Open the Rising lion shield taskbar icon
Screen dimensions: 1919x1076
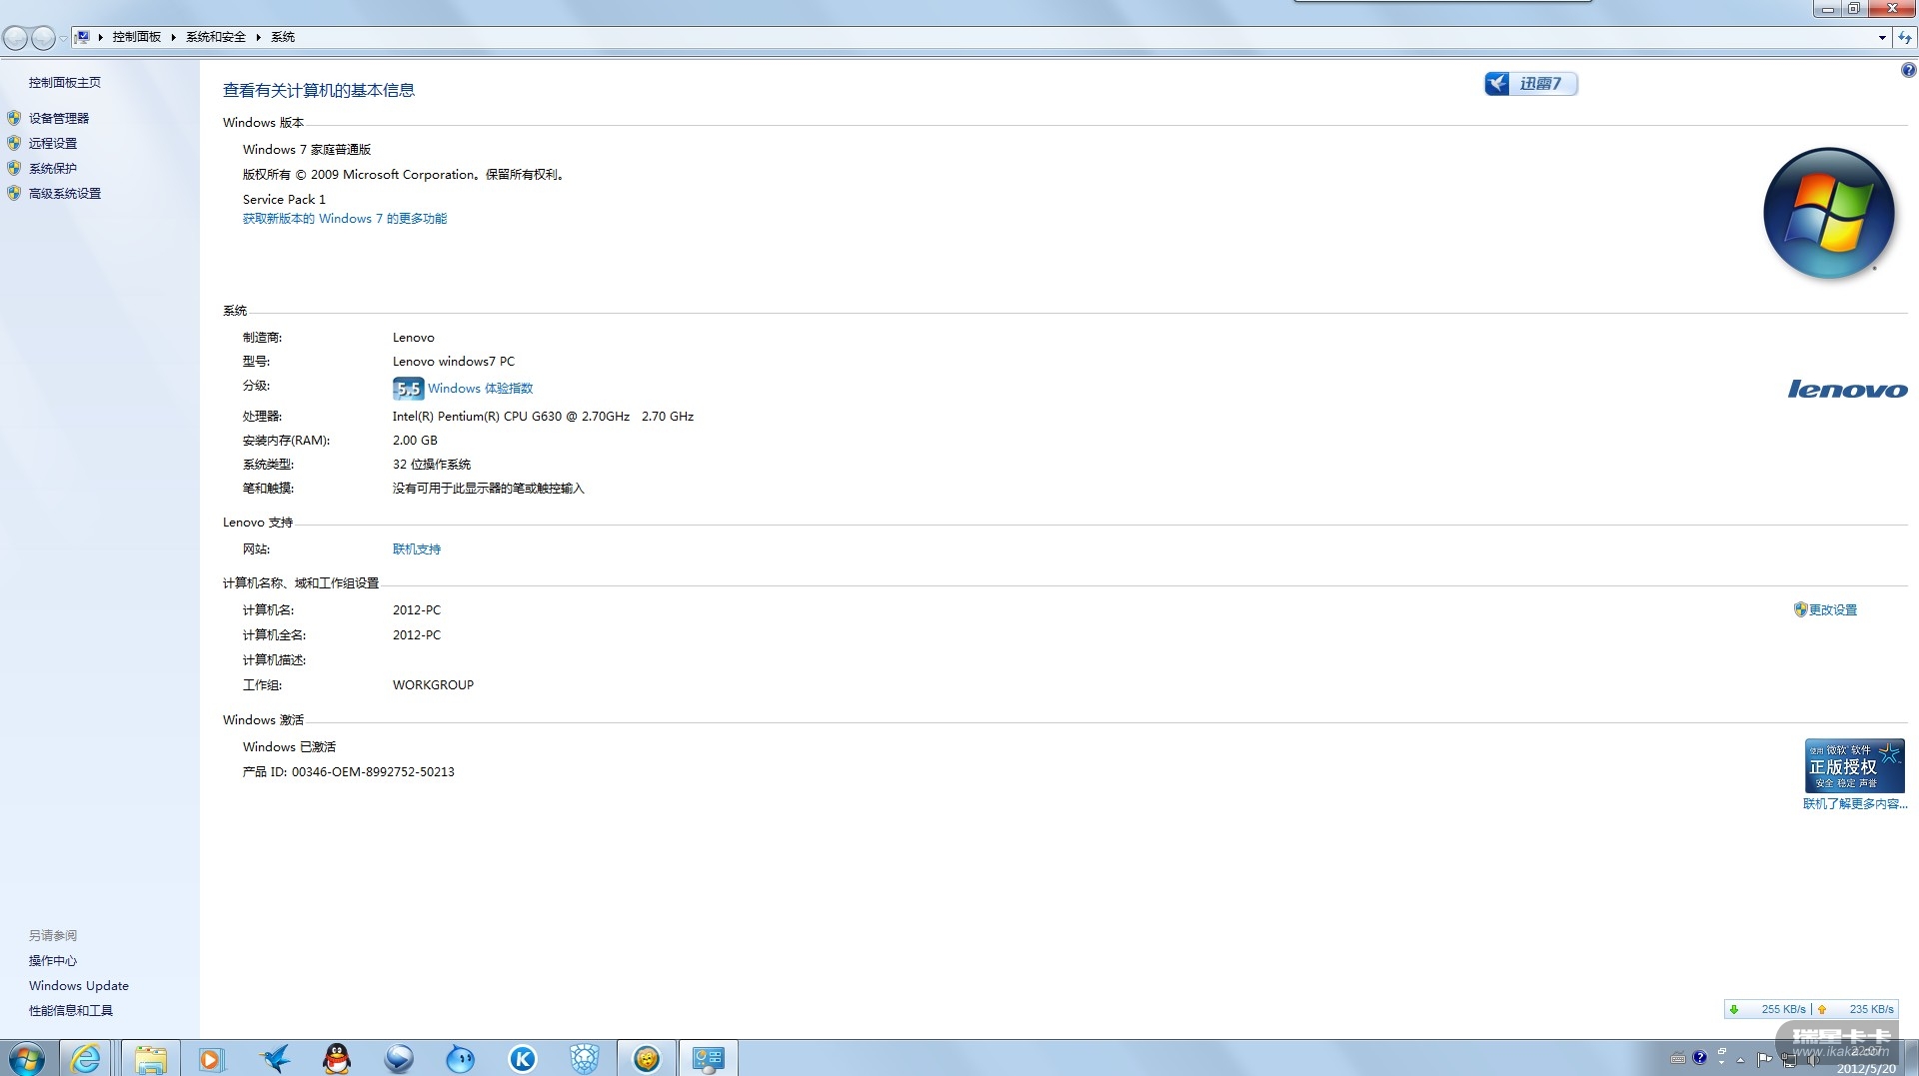coord(585,1058)
